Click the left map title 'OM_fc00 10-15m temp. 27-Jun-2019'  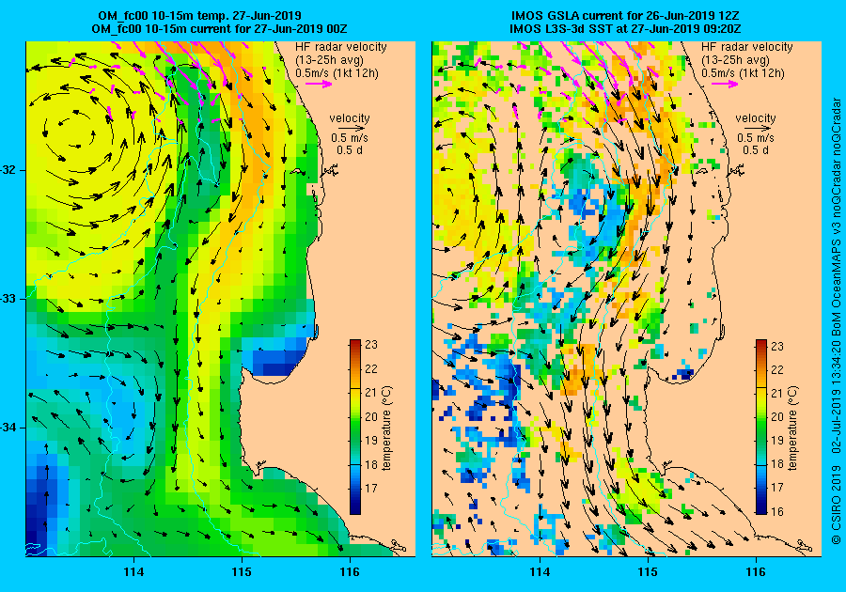pos(199,16)
